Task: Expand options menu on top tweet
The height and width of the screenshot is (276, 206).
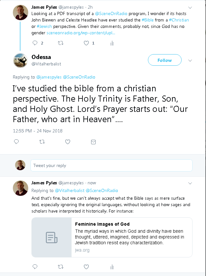Action: (x=190, y=7)
